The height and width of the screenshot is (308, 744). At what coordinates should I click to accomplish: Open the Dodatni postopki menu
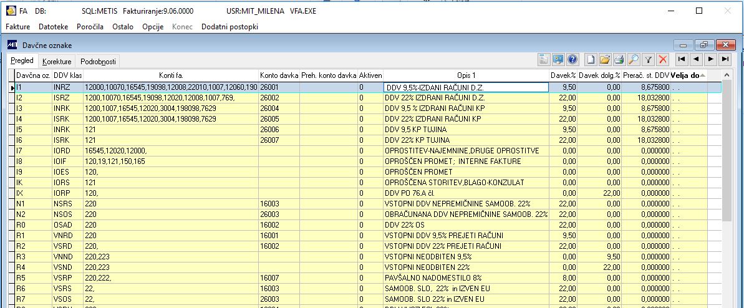pos(229,27)
